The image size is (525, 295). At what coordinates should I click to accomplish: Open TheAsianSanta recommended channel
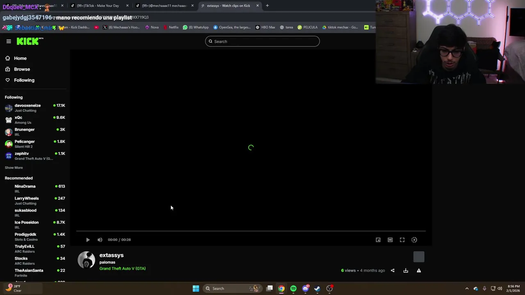[35, 272]
